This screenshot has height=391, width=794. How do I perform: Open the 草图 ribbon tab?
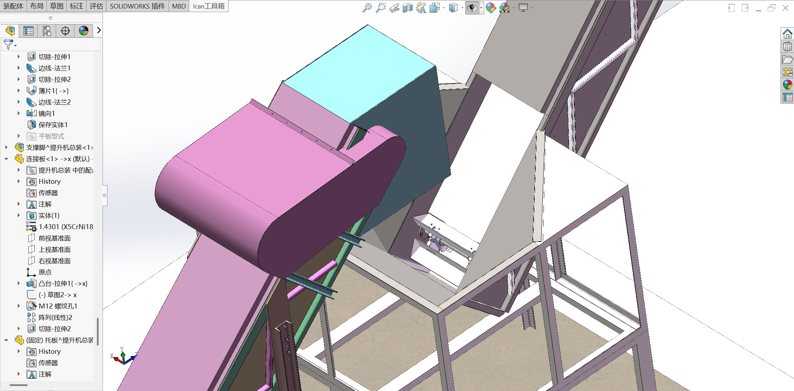pyautogui.click(x=57, y=6)
